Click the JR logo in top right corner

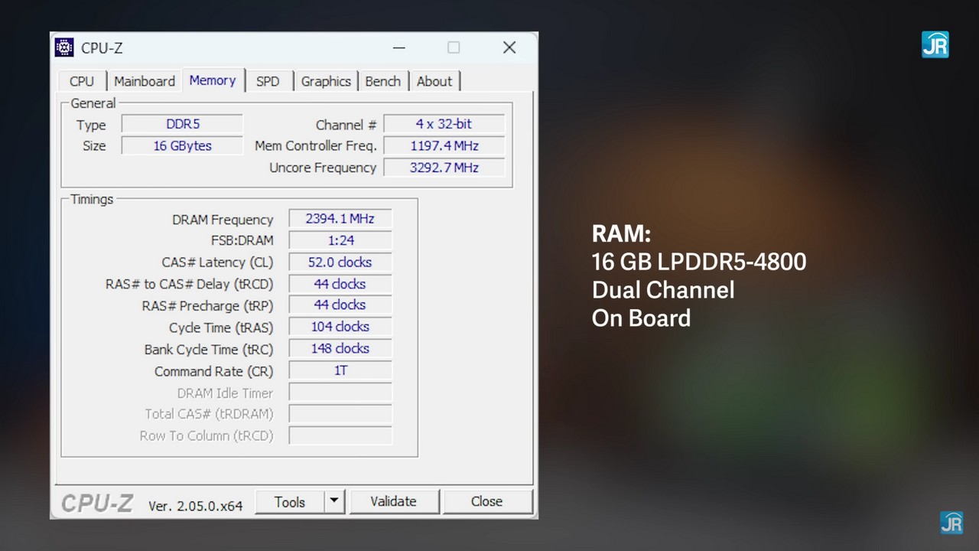coord(935,45)
